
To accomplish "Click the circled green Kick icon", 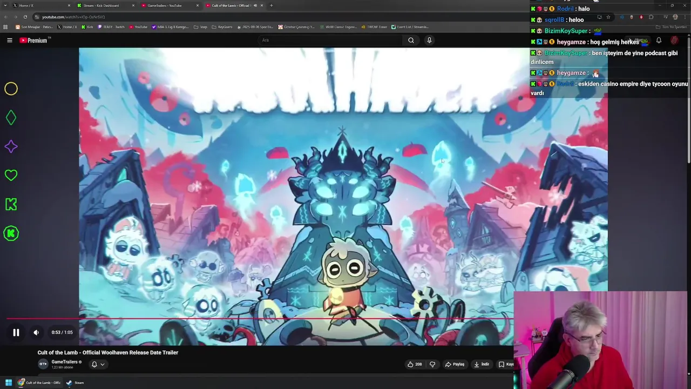I will pos(11,233).
